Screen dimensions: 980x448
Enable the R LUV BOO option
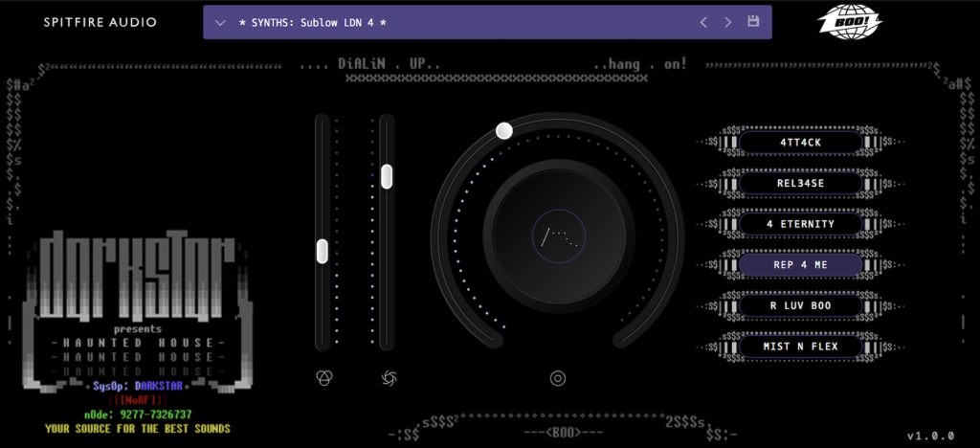800,305
